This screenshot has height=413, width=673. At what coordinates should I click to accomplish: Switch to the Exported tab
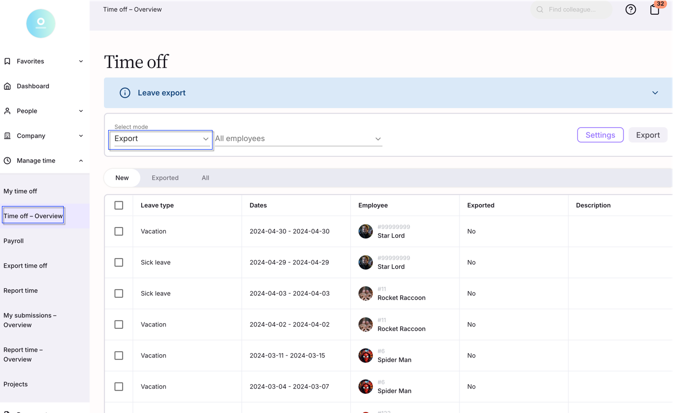pyautogui.click(x=165, y=178)
